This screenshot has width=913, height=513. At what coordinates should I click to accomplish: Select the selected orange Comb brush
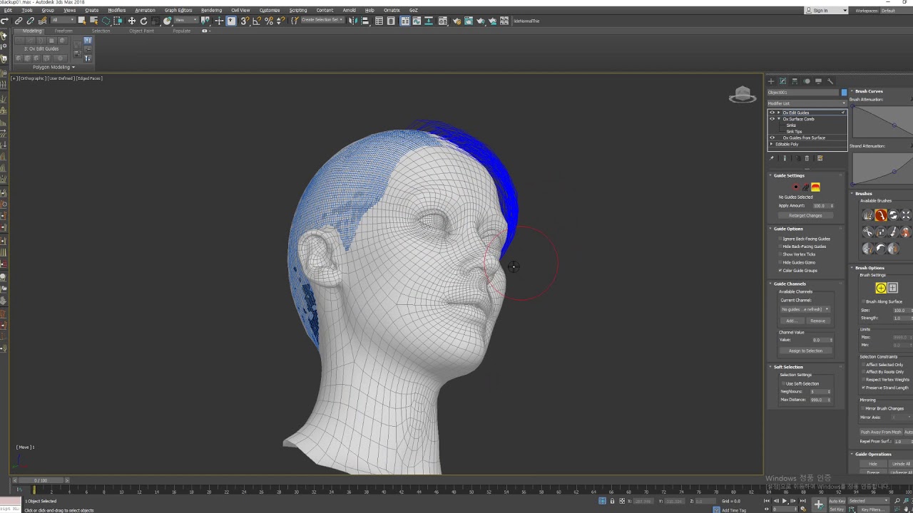pos(881,215)
